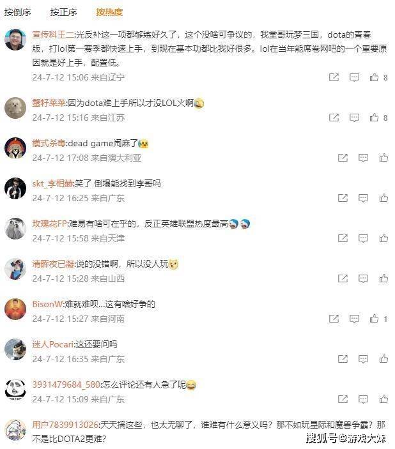This screenshot has height=449, width=395.
Task: Sort comments by 按正序
Action: [x=63, y=12]
